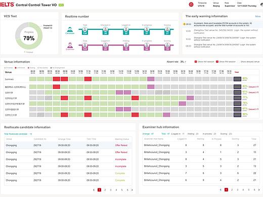Click the candidate Total 154 node

85,31
